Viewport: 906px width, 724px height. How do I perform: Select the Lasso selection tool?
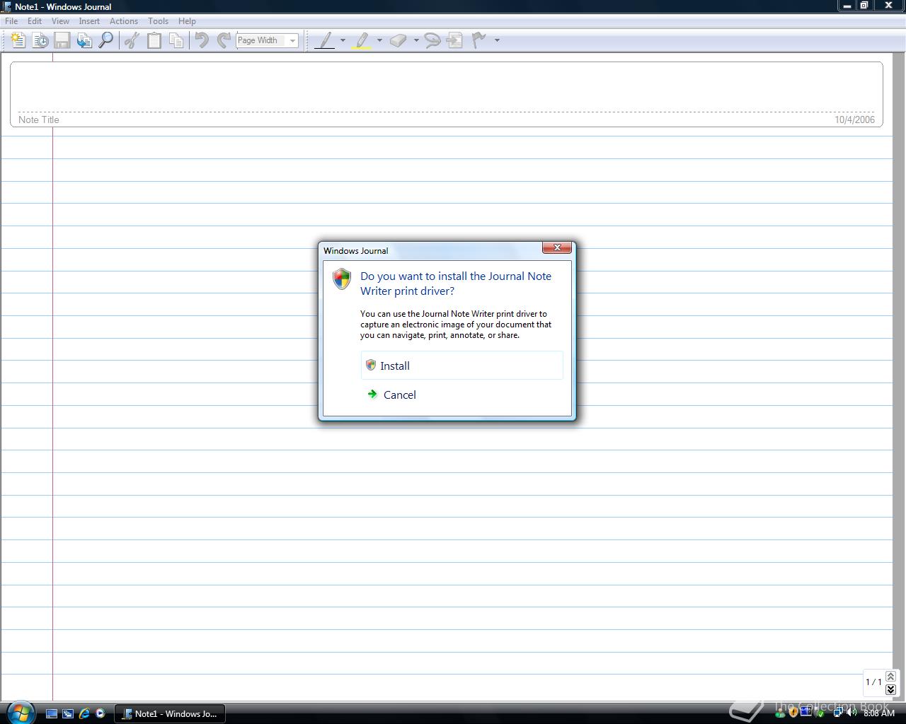coord(432,40)
